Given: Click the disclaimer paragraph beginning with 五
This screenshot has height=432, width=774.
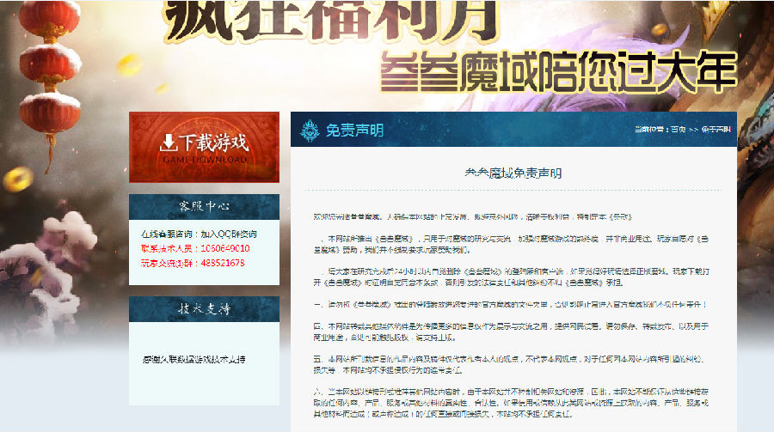Looking at the screenshot, I should pos(511,364).
